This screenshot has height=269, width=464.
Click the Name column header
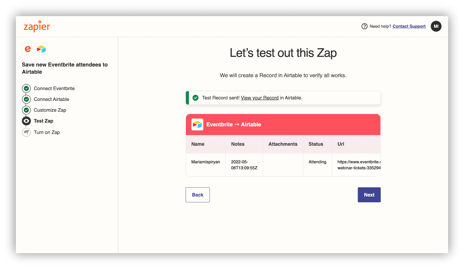pyautogui.click(x=206, y=144)
